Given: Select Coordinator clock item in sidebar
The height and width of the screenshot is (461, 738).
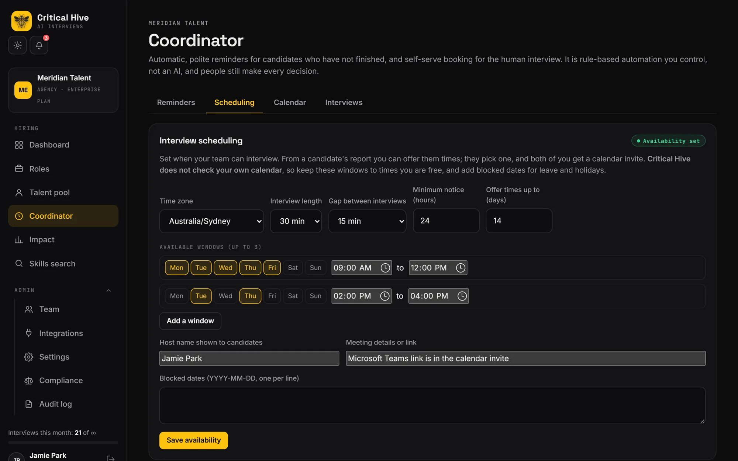Looking at the screenshot, I should pyautogui.click(x=63, y=216).
